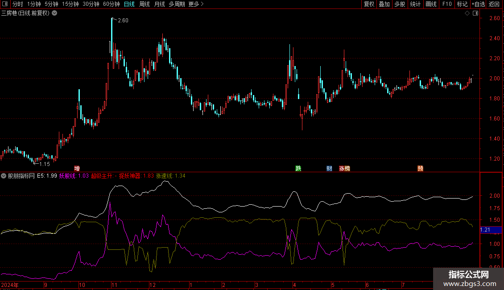504x290 pixels.
Task: Click the 涨榜 event marker
Action: click(x=345, y=169)
